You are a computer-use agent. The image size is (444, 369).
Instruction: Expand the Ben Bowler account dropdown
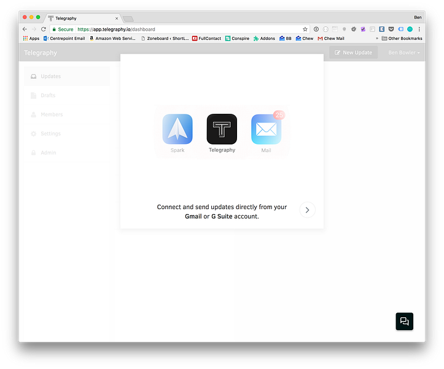coord(404,52)
